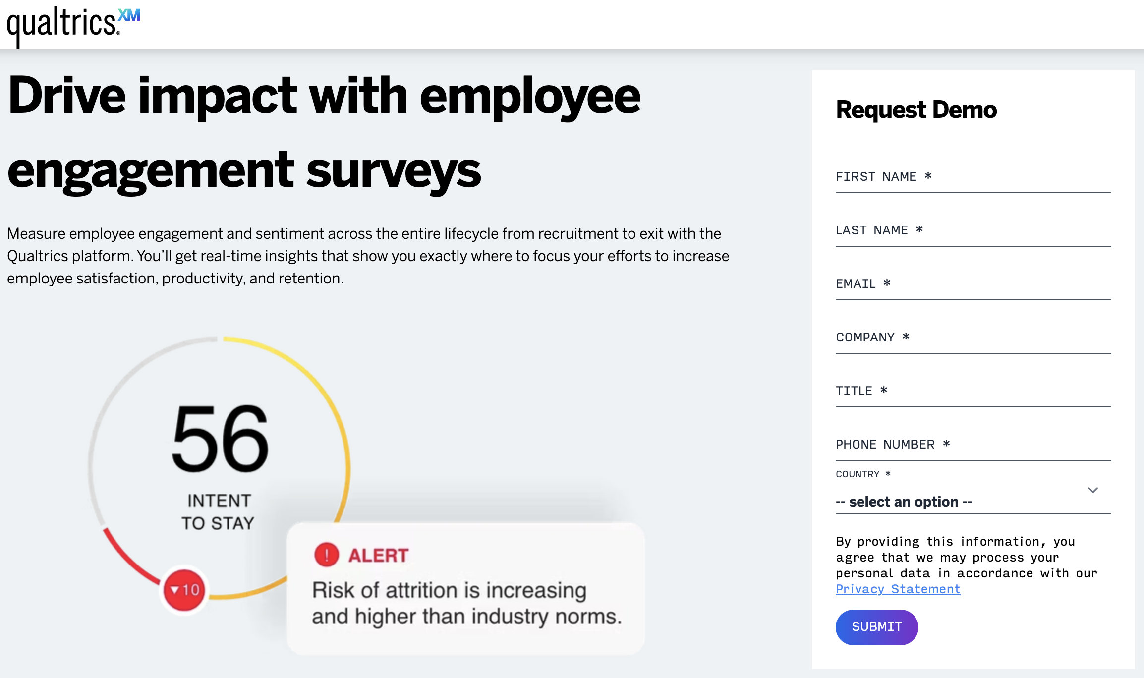The image size is (1144, 678).
Task: Click the Phone Number field
Action: coord(972,445)
